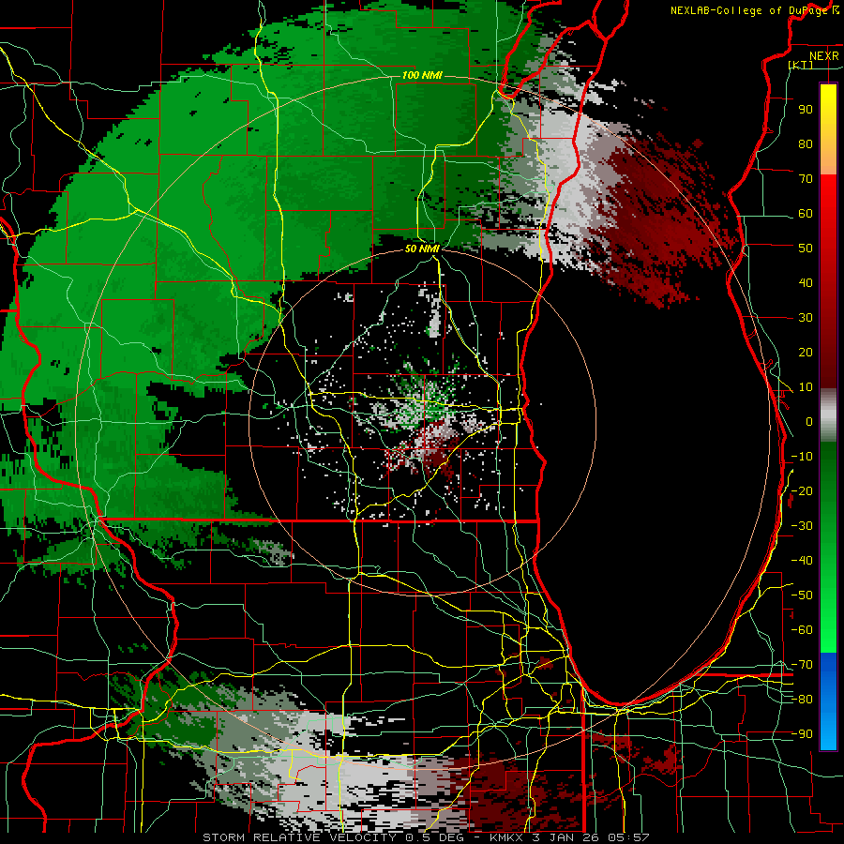
Task: Click the [KT] units label
Action: coord(801,65)
